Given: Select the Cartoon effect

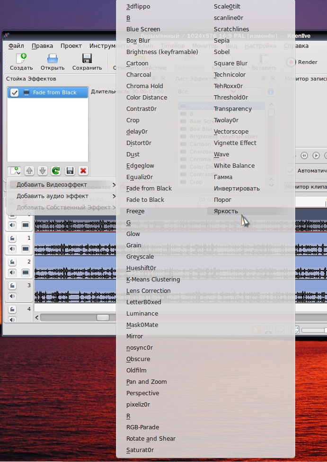Looking at the screenshot, I should [x=137, y=63].
